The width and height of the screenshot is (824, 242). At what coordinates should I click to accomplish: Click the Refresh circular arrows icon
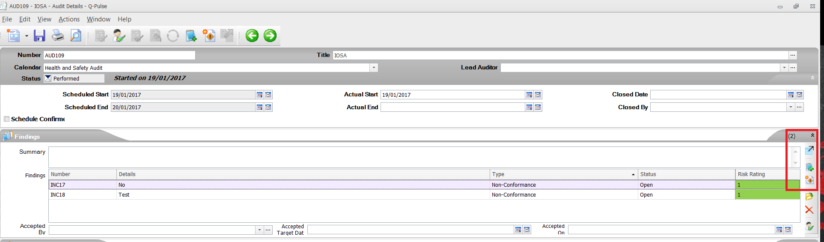173,36
